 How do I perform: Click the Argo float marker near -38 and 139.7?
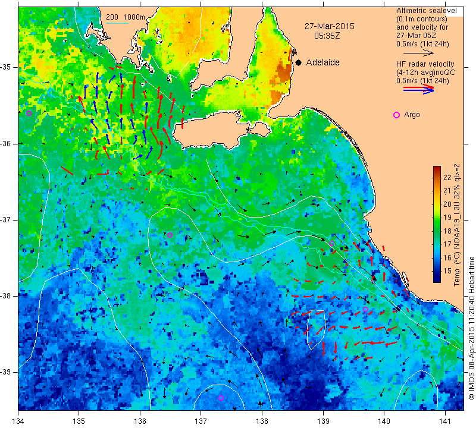coord(365,309)
